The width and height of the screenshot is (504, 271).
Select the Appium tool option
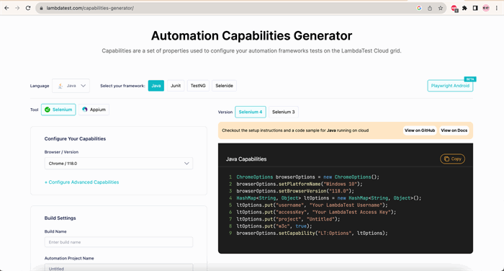[x=94, y=110]
